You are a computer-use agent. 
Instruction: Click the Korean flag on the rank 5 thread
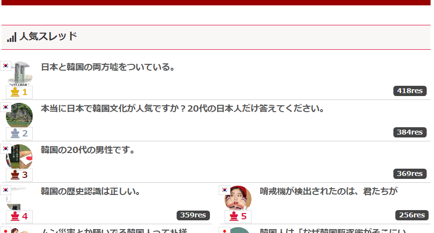(225, 190)
